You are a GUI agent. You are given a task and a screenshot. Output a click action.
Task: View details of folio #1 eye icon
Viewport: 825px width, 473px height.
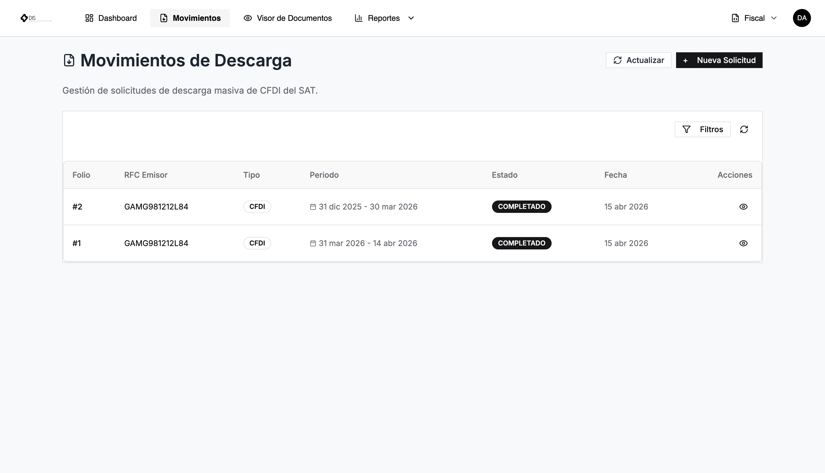[x=743, y=243]
